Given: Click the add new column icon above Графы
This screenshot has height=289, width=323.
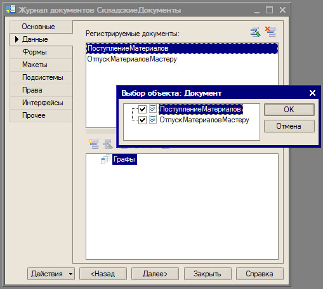Looking at the screenshot, I should coord(93,144).
